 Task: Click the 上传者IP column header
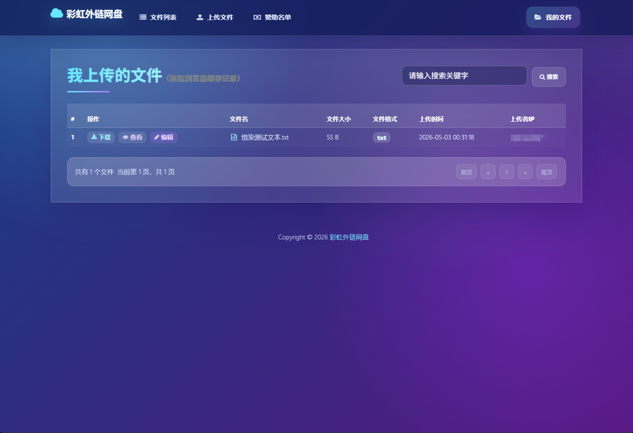(x=522, y=119)
